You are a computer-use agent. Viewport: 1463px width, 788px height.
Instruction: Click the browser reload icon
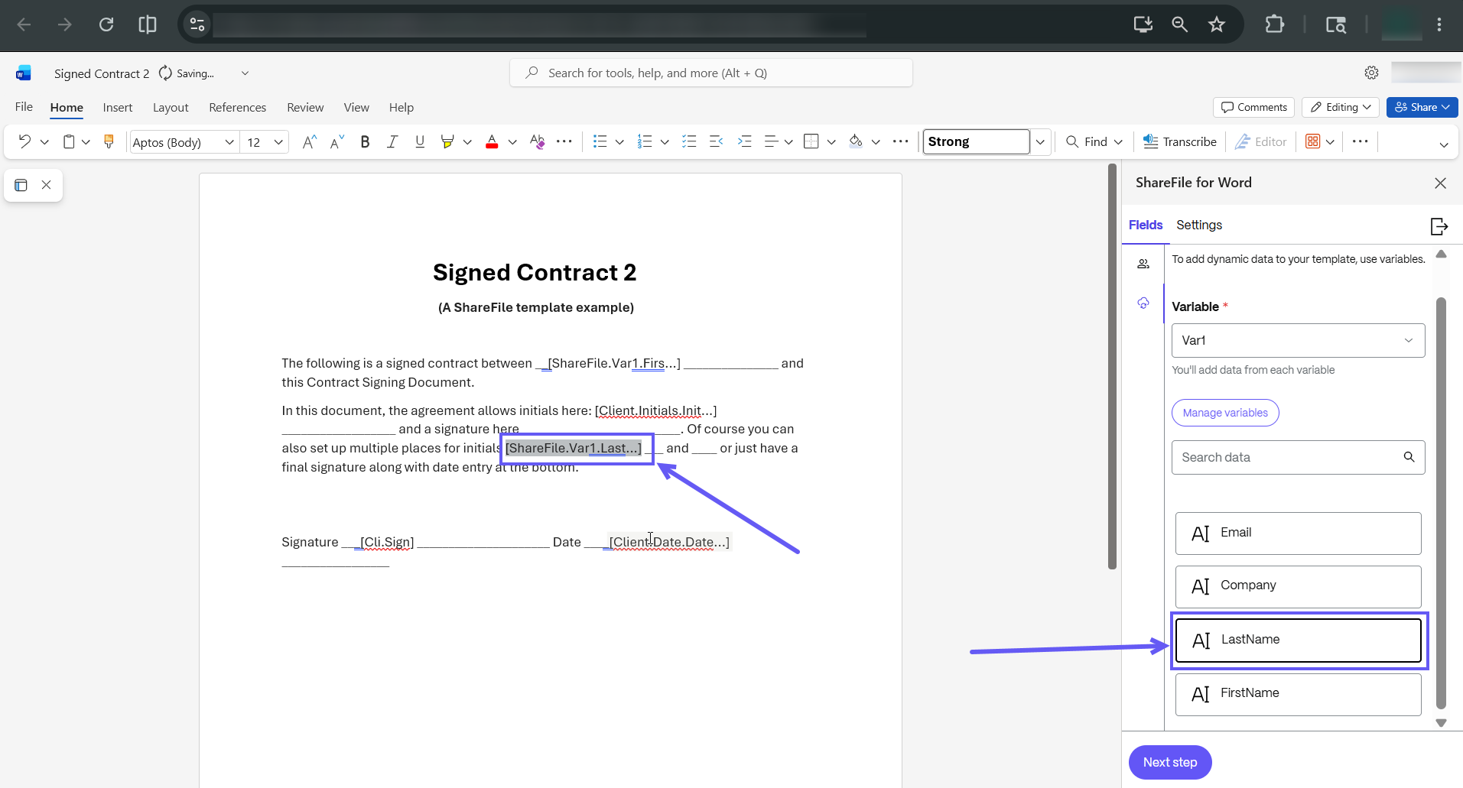pyautogui.click(x=106, y=24)
